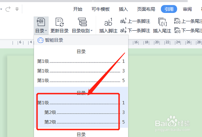Click the 智能目录 smart contents option

click(81, 40)
